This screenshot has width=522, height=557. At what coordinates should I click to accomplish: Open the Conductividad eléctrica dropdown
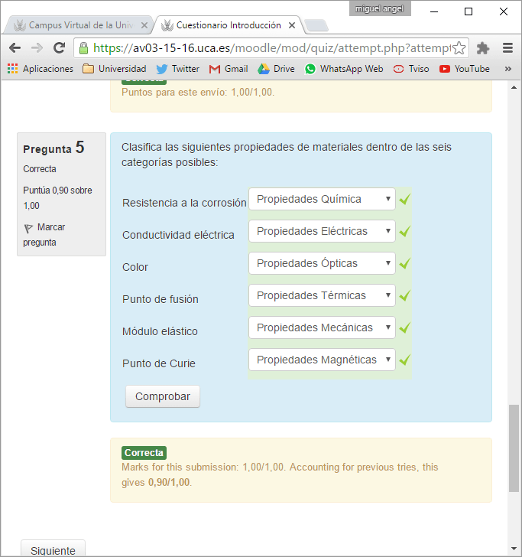point(322,231)
